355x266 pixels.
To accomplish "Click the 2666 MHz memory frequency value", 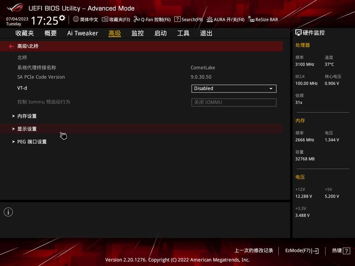I will (305, 140).
